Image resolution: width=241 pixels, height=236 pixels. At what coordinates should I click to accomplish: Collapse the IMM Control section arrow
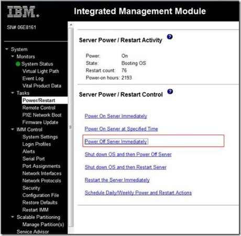point(13,129)
